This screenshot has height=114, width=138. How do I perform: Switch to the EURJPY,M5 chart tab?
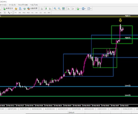24,109
